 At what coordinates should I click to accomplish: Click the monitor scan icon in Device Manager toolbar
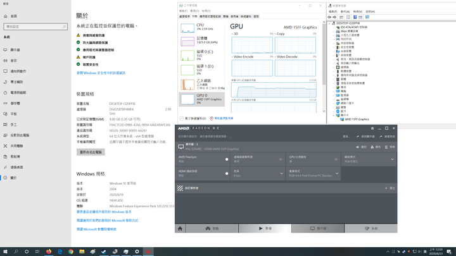click(367, 17)
